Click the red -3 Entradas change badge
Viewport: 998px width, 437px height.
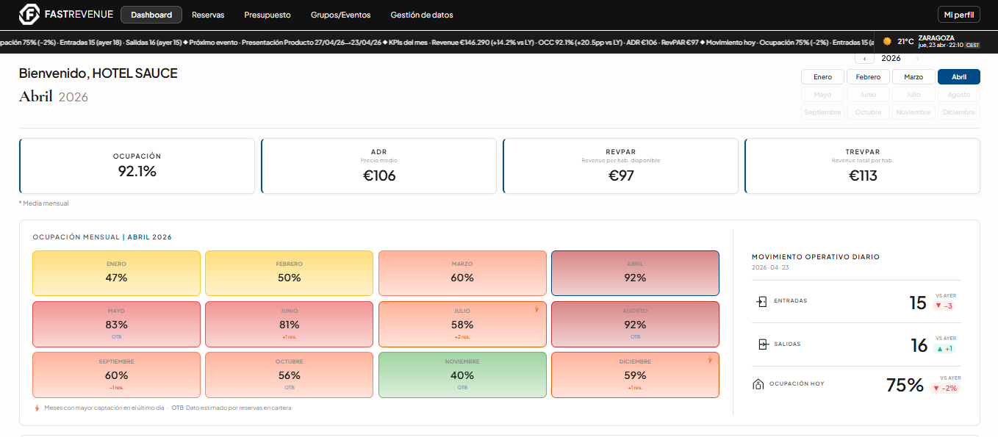tap(944, 306)
